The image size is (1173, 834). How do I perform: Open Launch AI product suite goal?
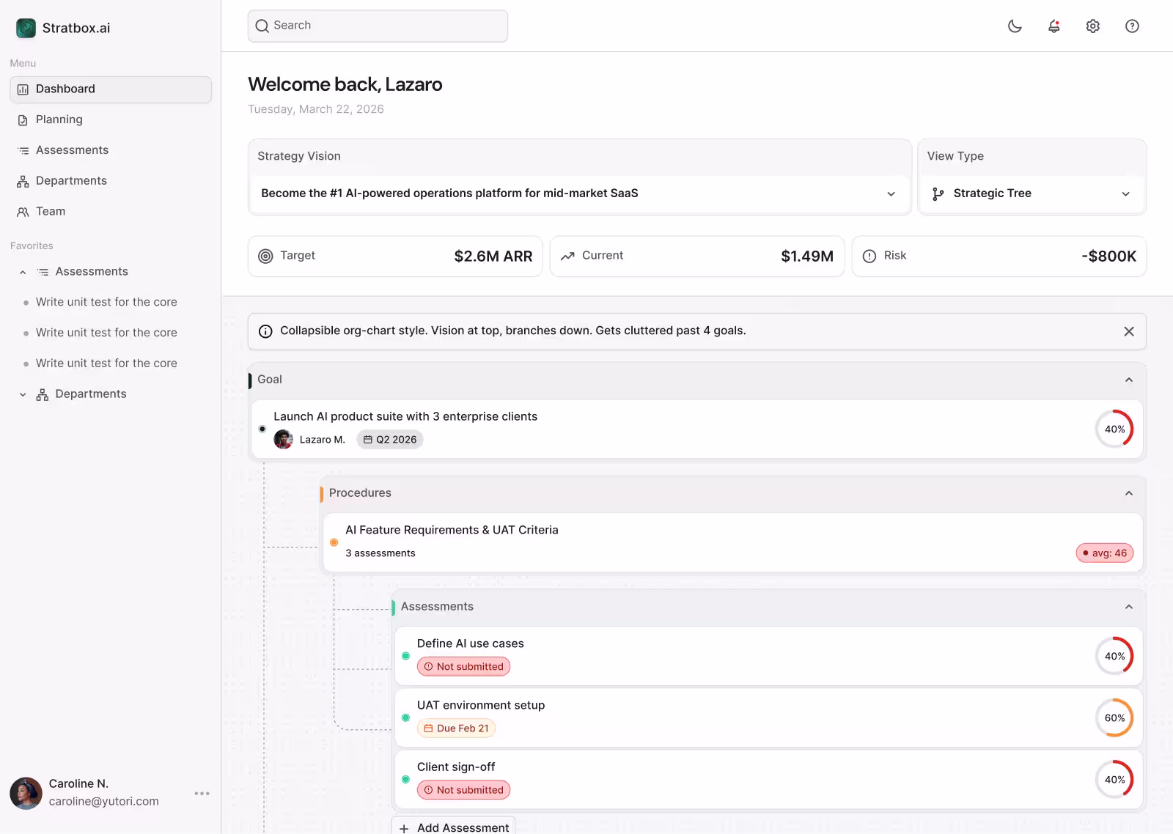696,429
